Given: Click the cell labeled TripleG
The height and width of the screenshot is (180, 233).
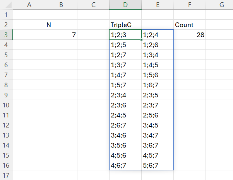Looking at the screenshot, I should coord(125,25).
